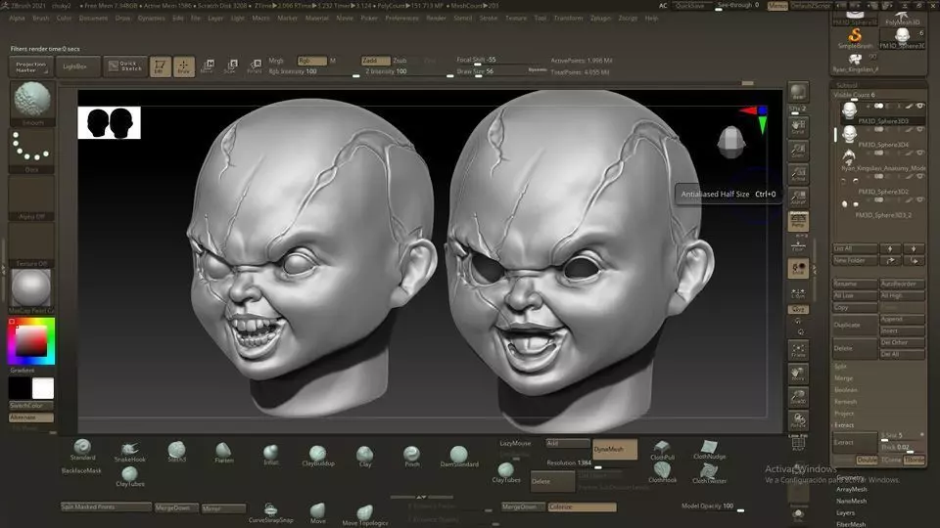This screenshot has width=940, height=528.
Task: Toggle Persp perspective view
Action: coord(798,221)
